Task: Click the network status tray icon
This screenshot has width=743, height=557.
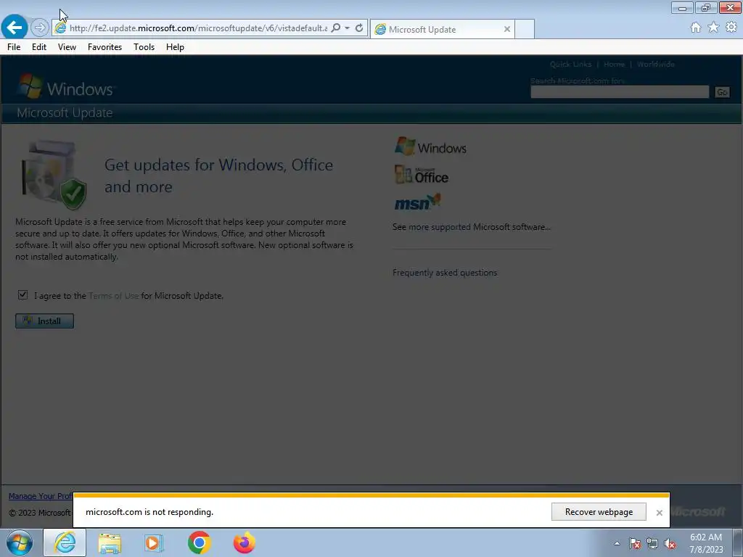Action: [652, 543]
